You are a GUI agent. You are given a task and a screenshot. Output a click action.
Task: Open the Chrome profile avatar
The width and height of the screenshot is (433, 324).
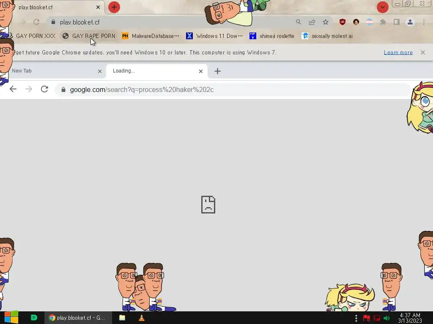(x=410, y=22)
